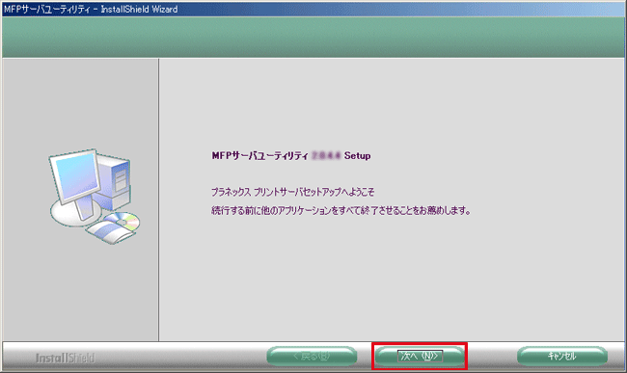Click the 次へ (N) next button
Image resolution: width=627 pixels, height=373 pixels.
tap(420, 356)
